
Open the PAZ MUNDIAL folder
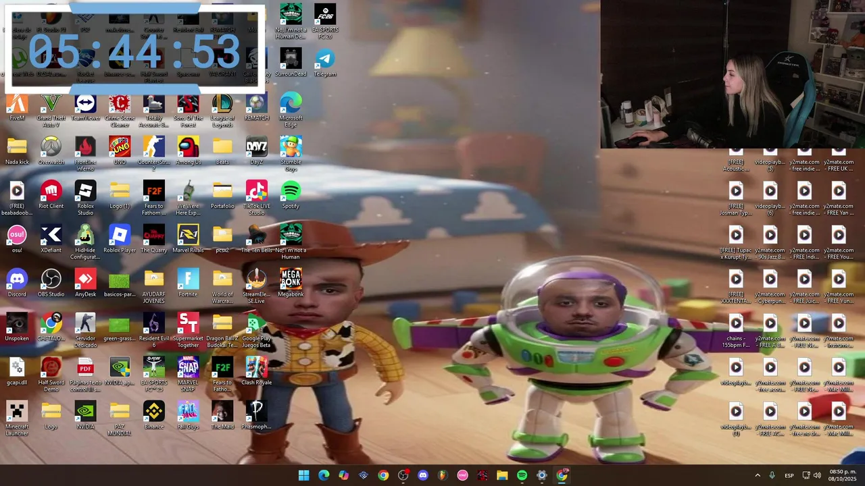pyautogui.click(x=120, y=418)
